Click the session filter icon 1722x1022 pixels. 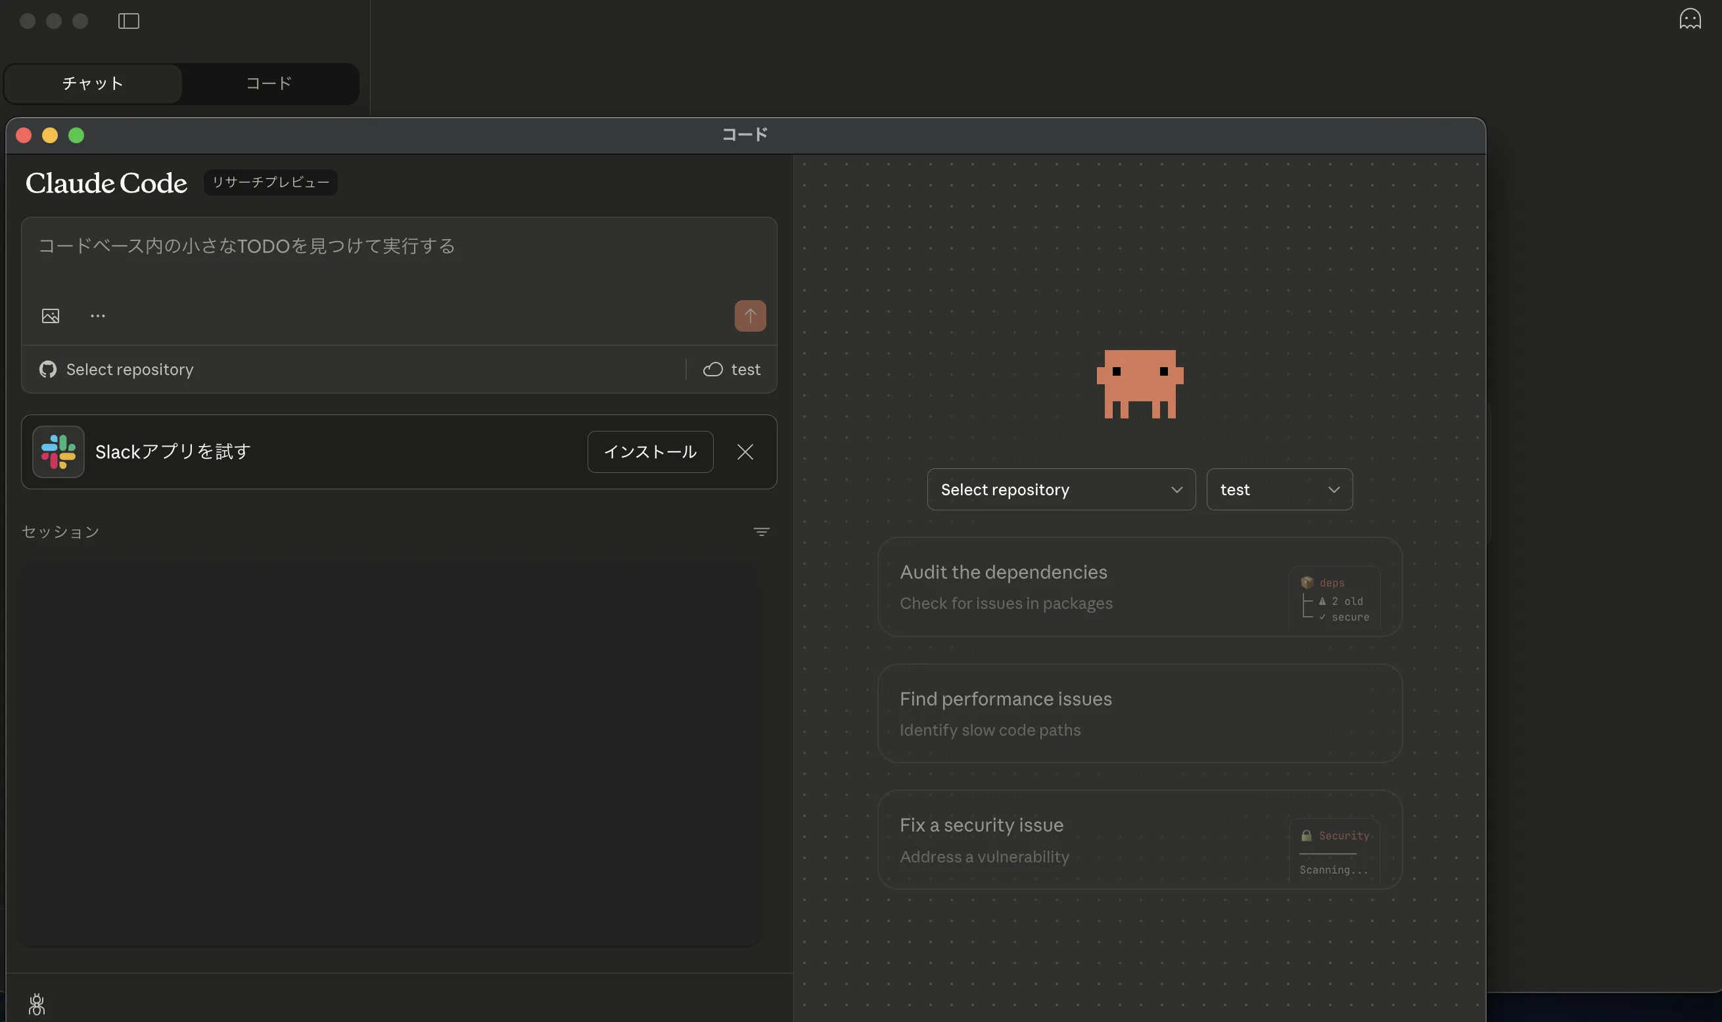760,531
